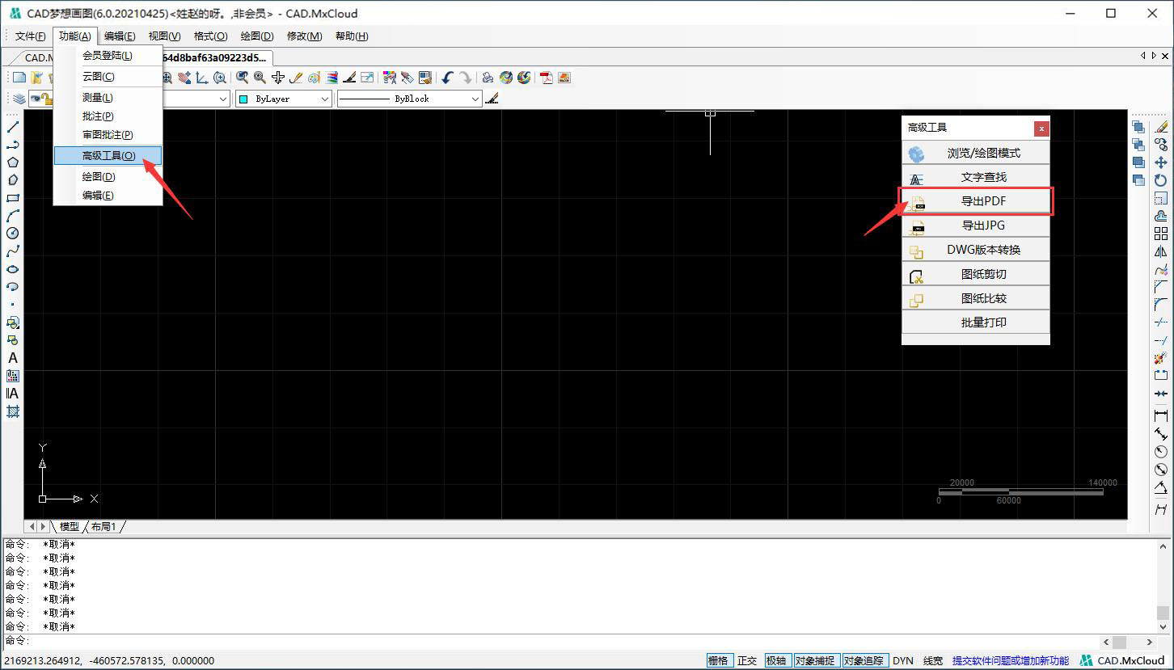Toggle DYN dynamic input

(903, 661)
